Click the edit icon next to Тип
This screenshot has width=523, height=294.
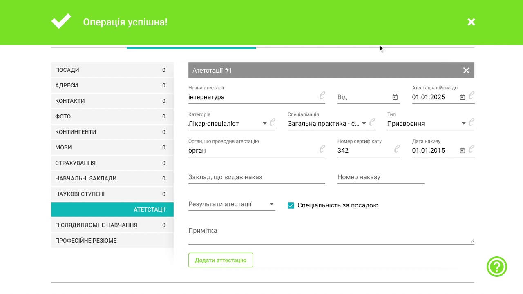[471, 122]
